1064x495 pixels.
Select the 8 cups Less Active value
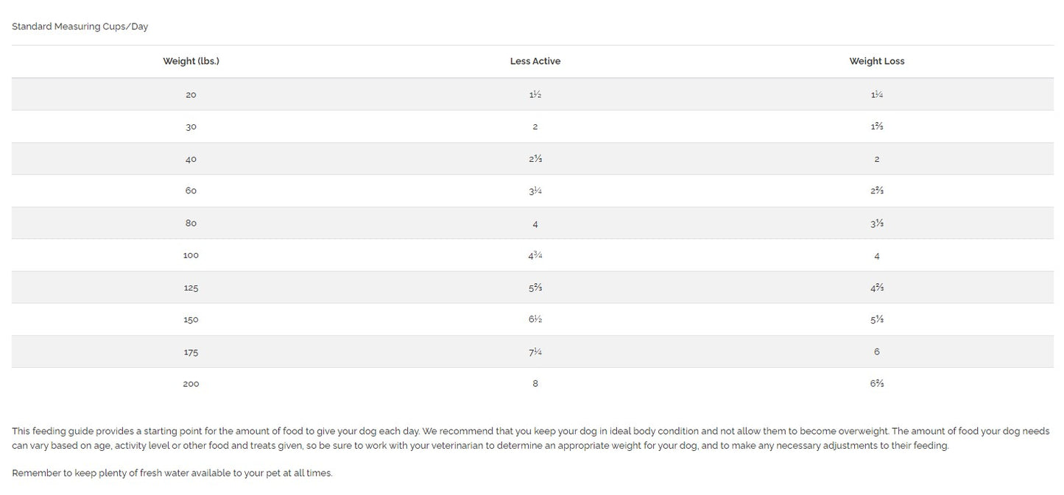point(535,383)
